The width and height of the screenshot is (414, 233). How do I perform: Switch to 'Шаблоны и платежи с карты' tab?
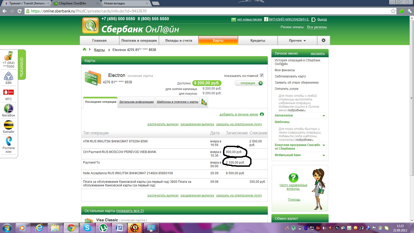tap(178, 102)
